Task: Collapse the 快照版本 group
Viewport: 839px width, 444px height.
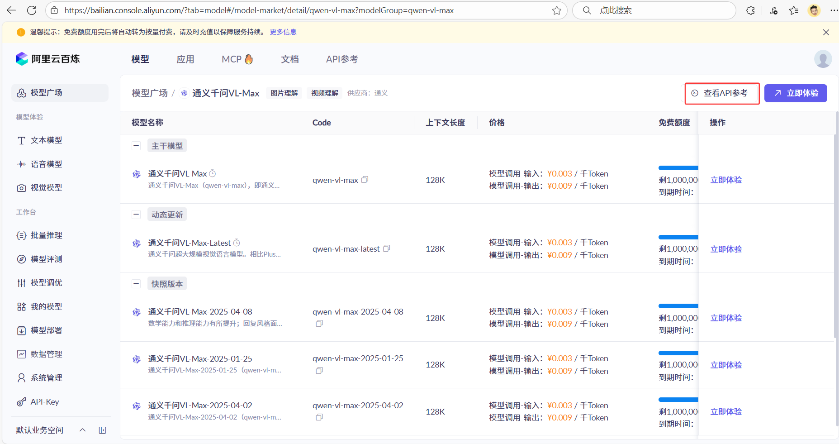Action: [x=136, y=284]
